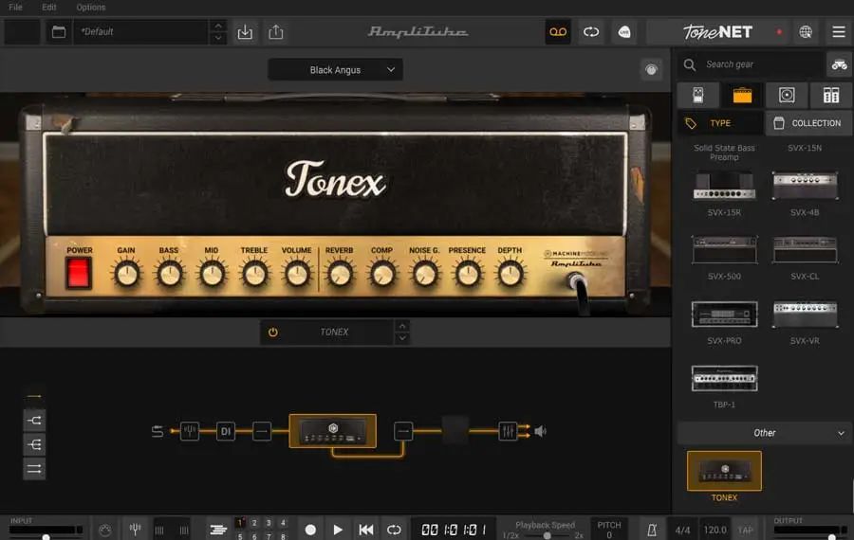Click the export share preset icon
Image resolution: width=854 pixels, height=540 pixels.
click(276, 32)
